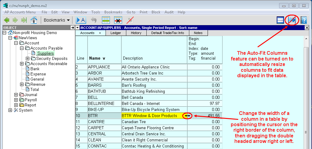Click the vertical scrollbar up arrow
Screen dimensions: 312x149
[307, 38]
